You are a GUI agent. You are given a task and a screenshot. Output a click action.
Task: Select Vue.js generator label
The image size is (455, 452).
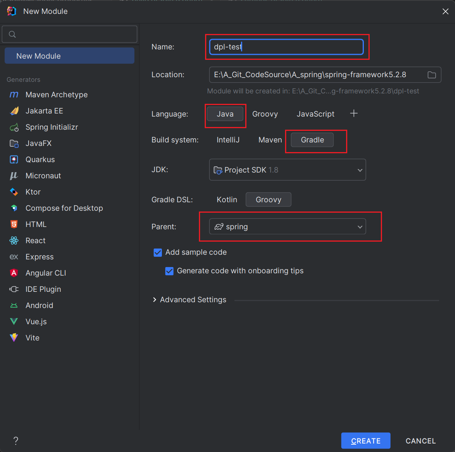[36, 322]
